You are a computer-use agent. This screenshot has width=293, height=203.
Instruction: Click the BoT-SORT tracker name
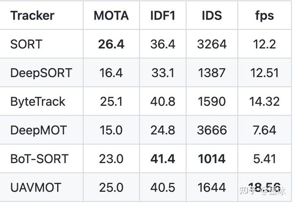click(39, 159)
